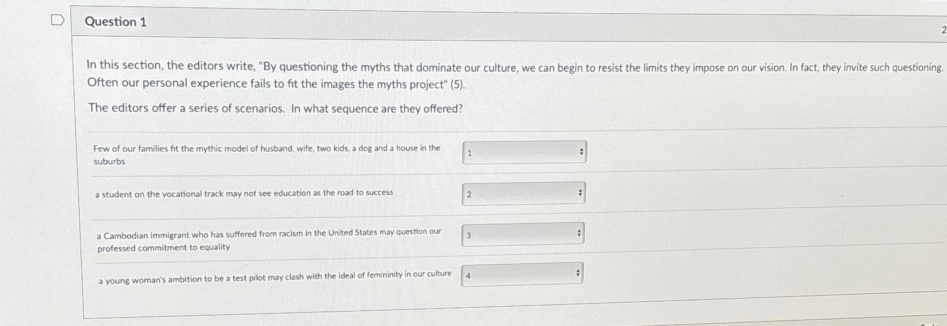Open the dropdown for the suburbs family scenario
The width and height of the screenshot is (947, 326).
(x=524, y=152)
